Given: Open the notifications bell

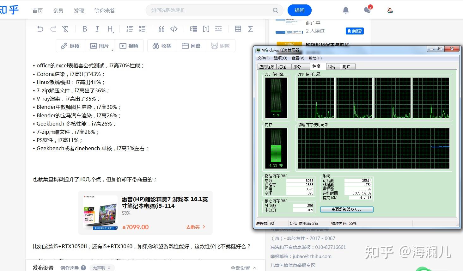Looking at the screenshot, I should (x=346, y=10).
